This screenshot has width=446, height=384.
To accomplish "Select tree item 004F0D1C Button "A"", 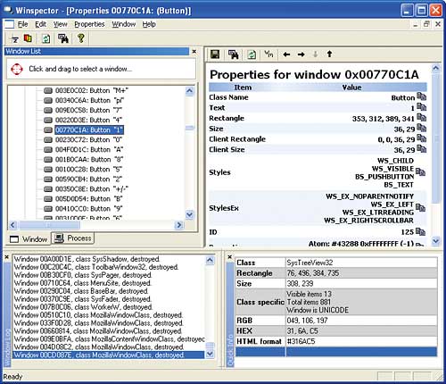I will pos(89,149).
